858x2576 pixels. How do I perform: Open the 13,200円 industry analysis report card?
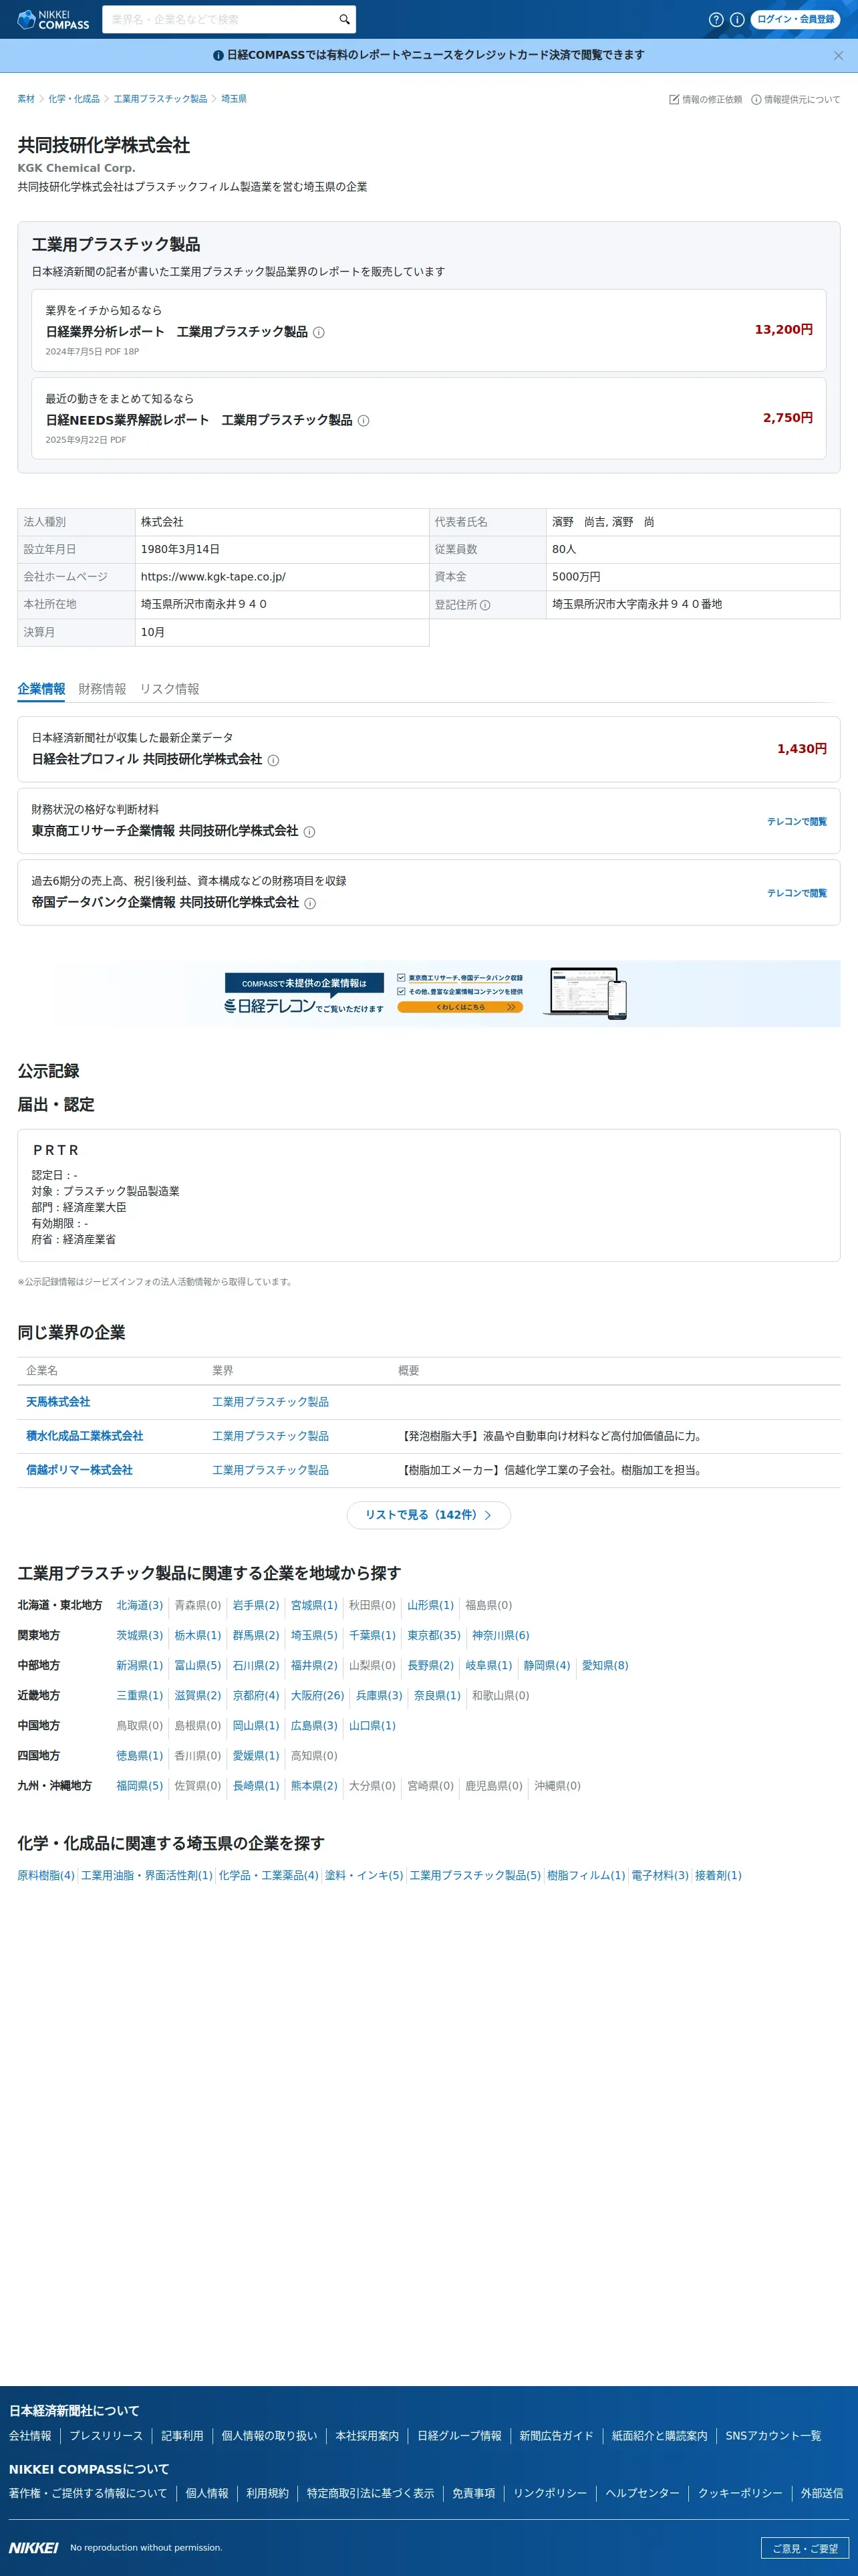tap(428, 330)
